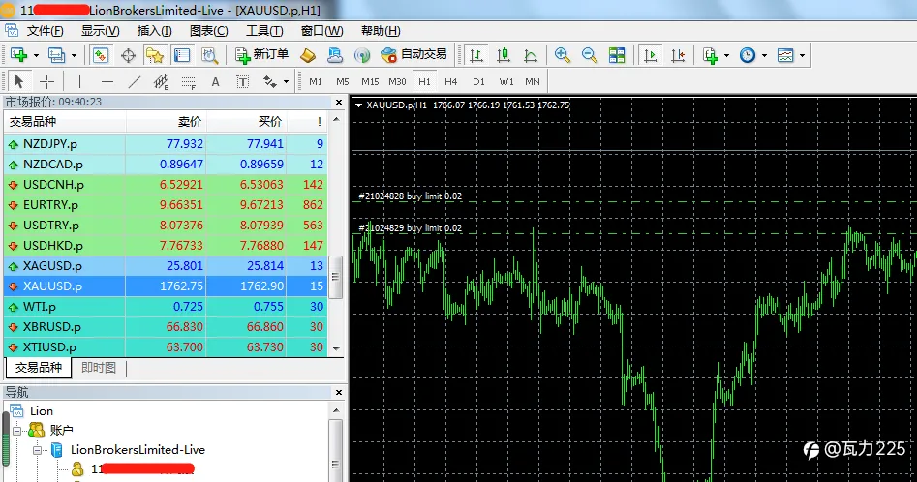The image size is (917, 482).
Task: Switch chart to bar chart icon
Action: point(476,55)
